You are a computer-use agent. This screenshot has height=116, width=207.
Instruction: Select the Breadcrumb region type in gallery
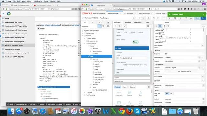pyautogui.click(x=119, y=93)
